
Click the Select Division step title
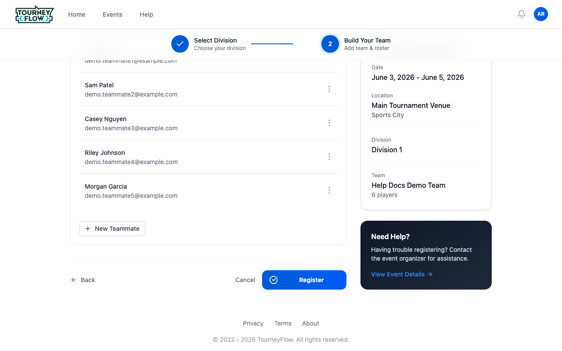pyautogui.click(x=216, y=40)
